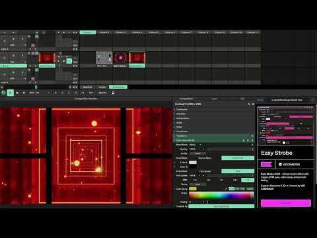This screenshot has height=238, width=317.
Task: Click the Layer 2 preview thumbnail
Action: [x=47, y=58]
